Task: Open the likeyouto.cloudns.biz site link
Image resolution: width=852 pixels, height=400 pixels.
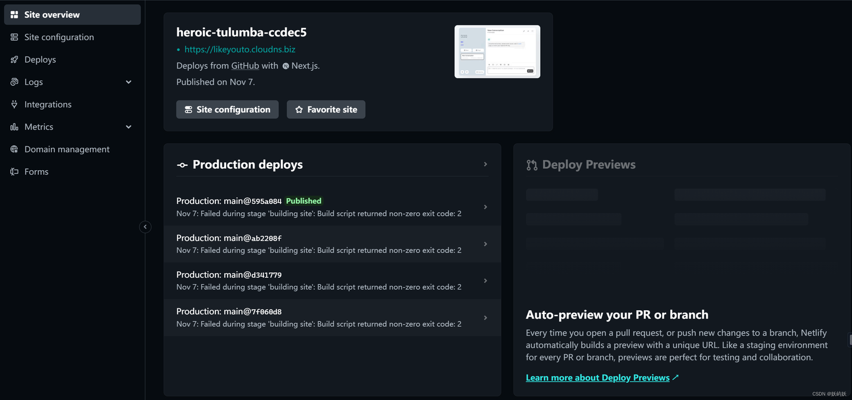Action: [x=240, y=50]
